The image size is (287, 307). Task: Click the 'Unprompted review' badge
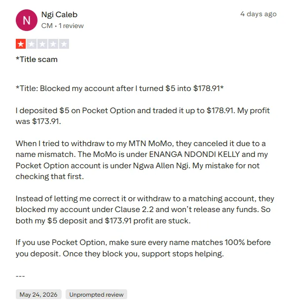[x=96, y=294]
